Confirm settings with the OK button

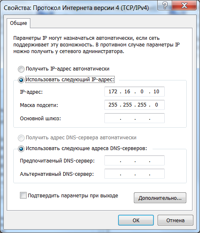tap(136, 220)
